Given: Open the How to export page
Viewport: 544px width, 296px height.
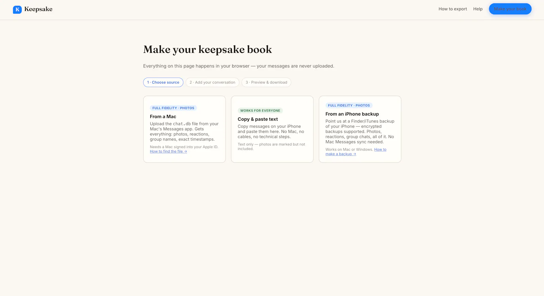Looking at the screenshot, I should pos(453,9).
